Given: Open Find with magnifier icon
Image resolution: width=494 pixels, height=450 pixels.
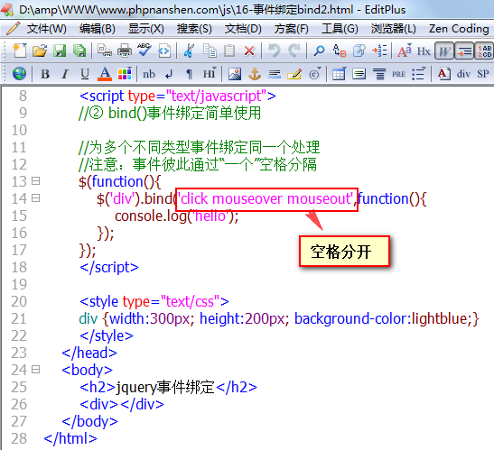Looking at the screenshot, I should point(319,51).
